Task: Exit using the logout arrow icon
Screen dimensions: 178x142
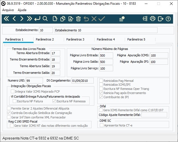Action: tap(161, 19)
